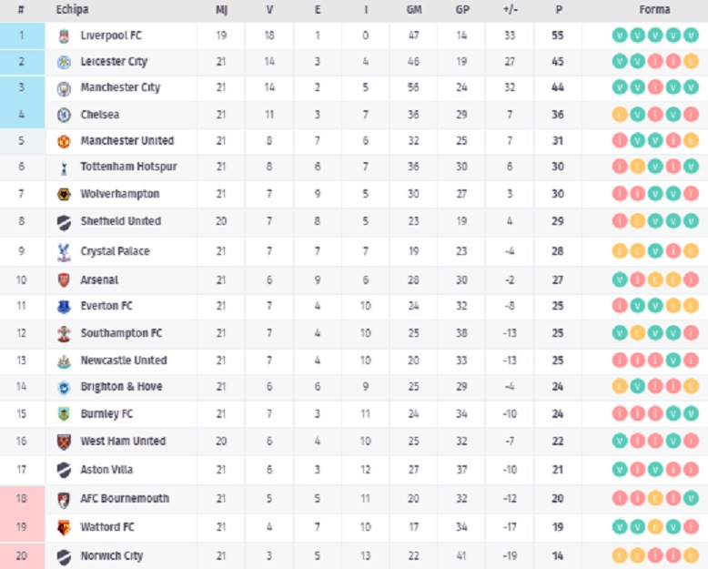The width and height of the screenshot is (708, 569).
Task: Click the Liverpool FC club crest
Action: [x=63, y=36]
